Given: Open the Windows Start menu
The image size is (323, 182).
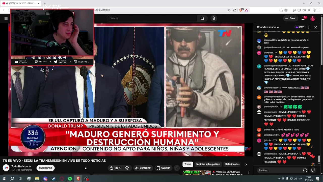Looking at the screenshot, I should tap(4, 179).
